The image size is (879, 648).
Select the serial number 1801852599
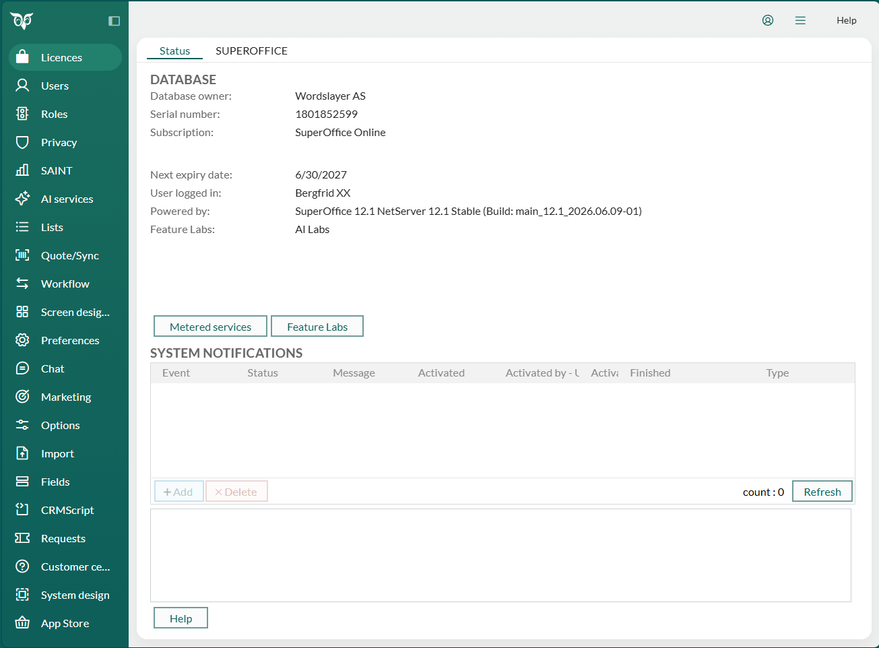327,115
